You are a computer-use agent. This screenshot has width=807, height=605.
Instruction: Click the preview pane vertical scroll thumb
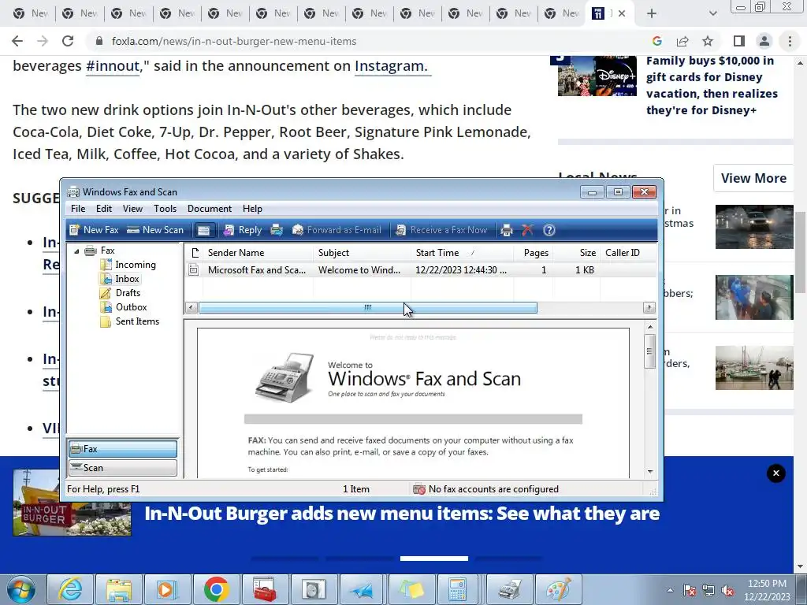click(649, 351)
